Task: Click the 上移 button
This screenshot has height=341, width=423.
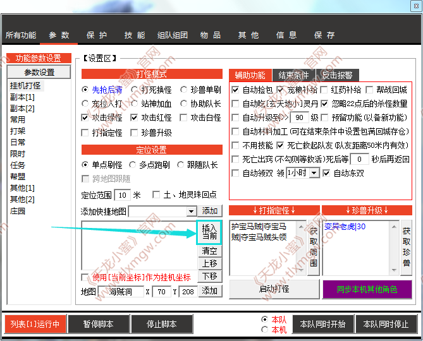Action: click(x=210, y=263)
